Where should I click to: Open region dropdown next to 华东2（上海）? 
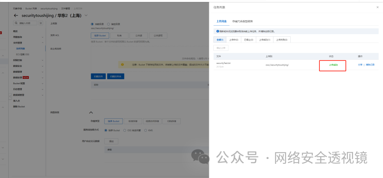click(x=86, y=15)
